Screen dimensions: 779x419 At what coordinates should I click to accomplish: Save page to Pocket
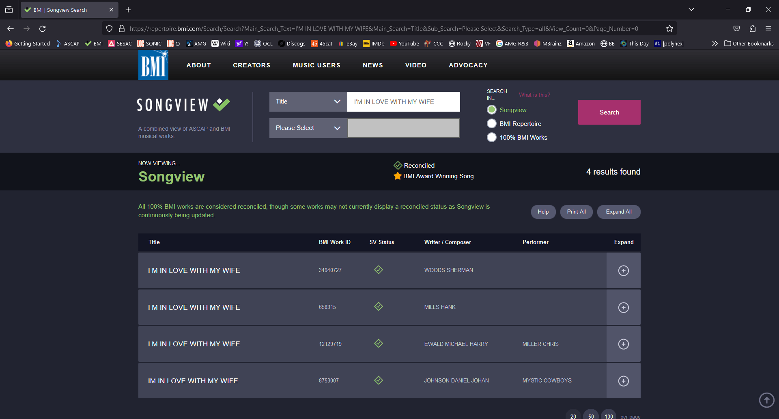click(736, 28)
